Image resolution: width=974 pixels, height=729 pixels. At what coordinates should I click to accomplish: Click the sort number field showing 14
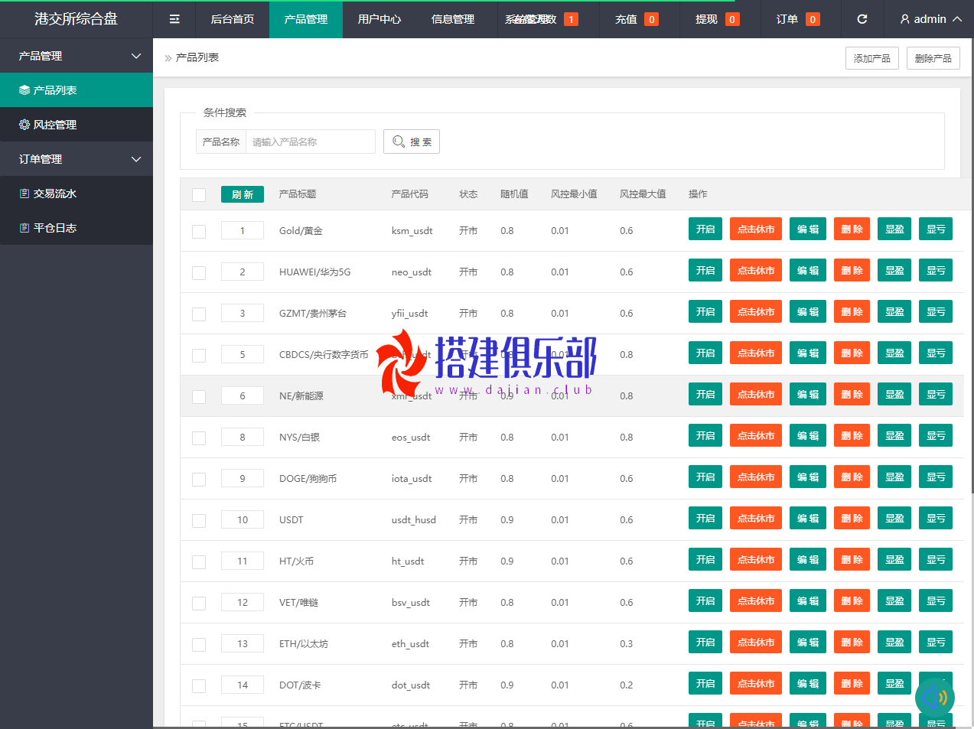[x=243, y=685]
